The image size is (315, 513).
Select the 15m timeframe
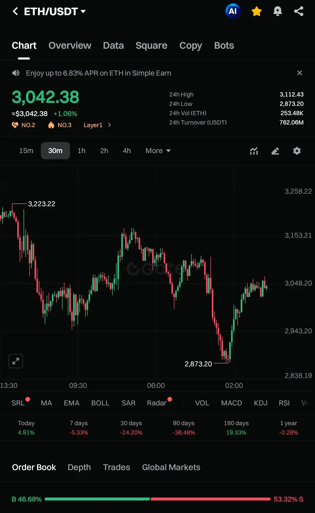tap(26, 151)
